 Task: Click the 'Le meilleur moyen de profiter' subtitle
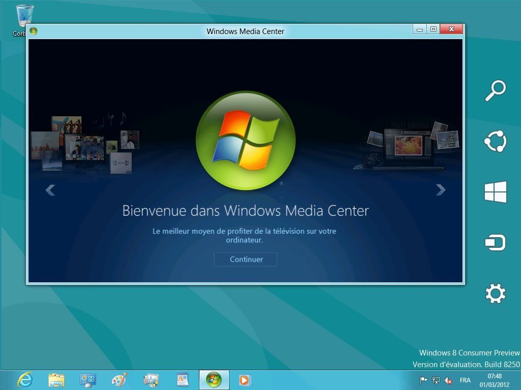244,236
